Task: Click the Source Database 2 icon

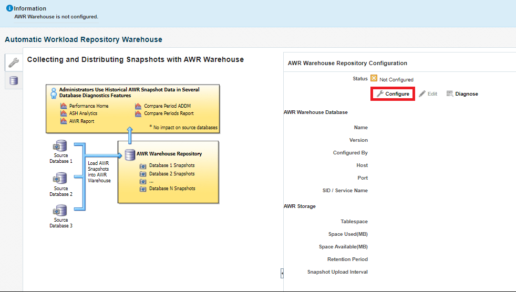Action: point(60,179)
